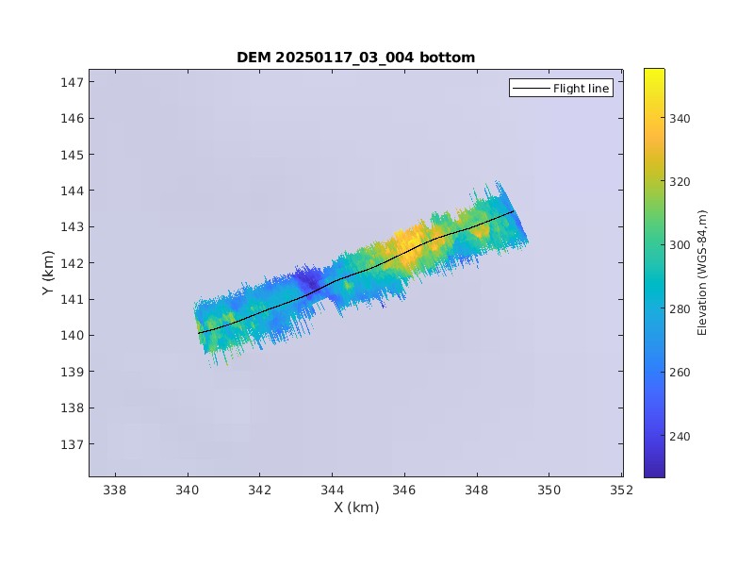Click the western start of the flight line
Viewport: 754px width, 566px height.
(x=199, y=333)
